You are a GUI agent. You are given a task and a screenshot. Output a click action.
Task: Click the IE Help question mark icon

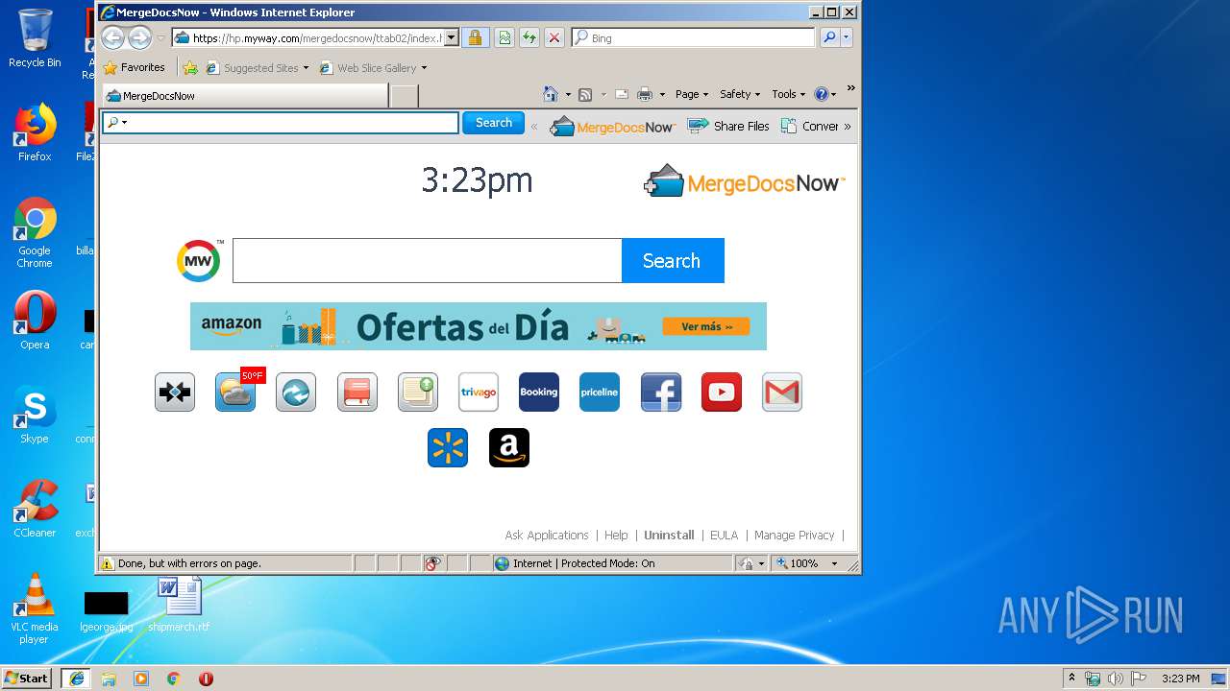[x=822, y=94]
